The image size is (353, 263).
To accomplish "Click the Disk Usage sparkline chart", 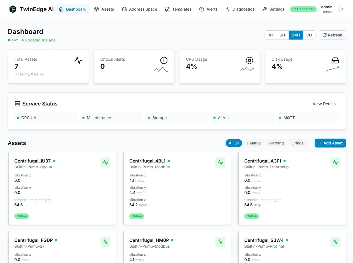I will pos(332,70).
